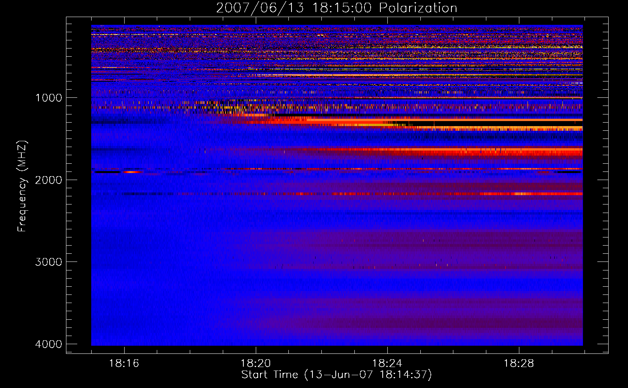Viewport: 628px width, 388px height.
Task: Click the 3000 frequency tick label
Action: coord(49,262)
